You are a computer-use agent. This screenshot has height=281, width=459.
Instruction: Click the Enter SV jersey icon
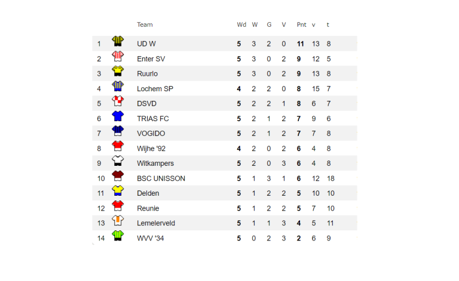pos(118,57)
